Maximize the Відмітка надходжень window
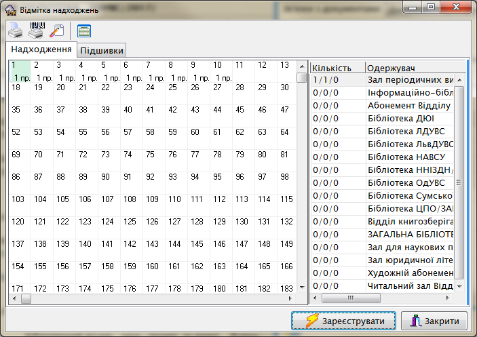The image size is (477, 337). (431, 7)
